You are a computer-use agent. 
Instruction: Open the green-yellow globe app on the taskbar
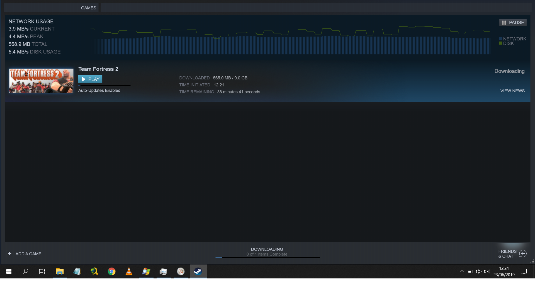tap(94, 271)
